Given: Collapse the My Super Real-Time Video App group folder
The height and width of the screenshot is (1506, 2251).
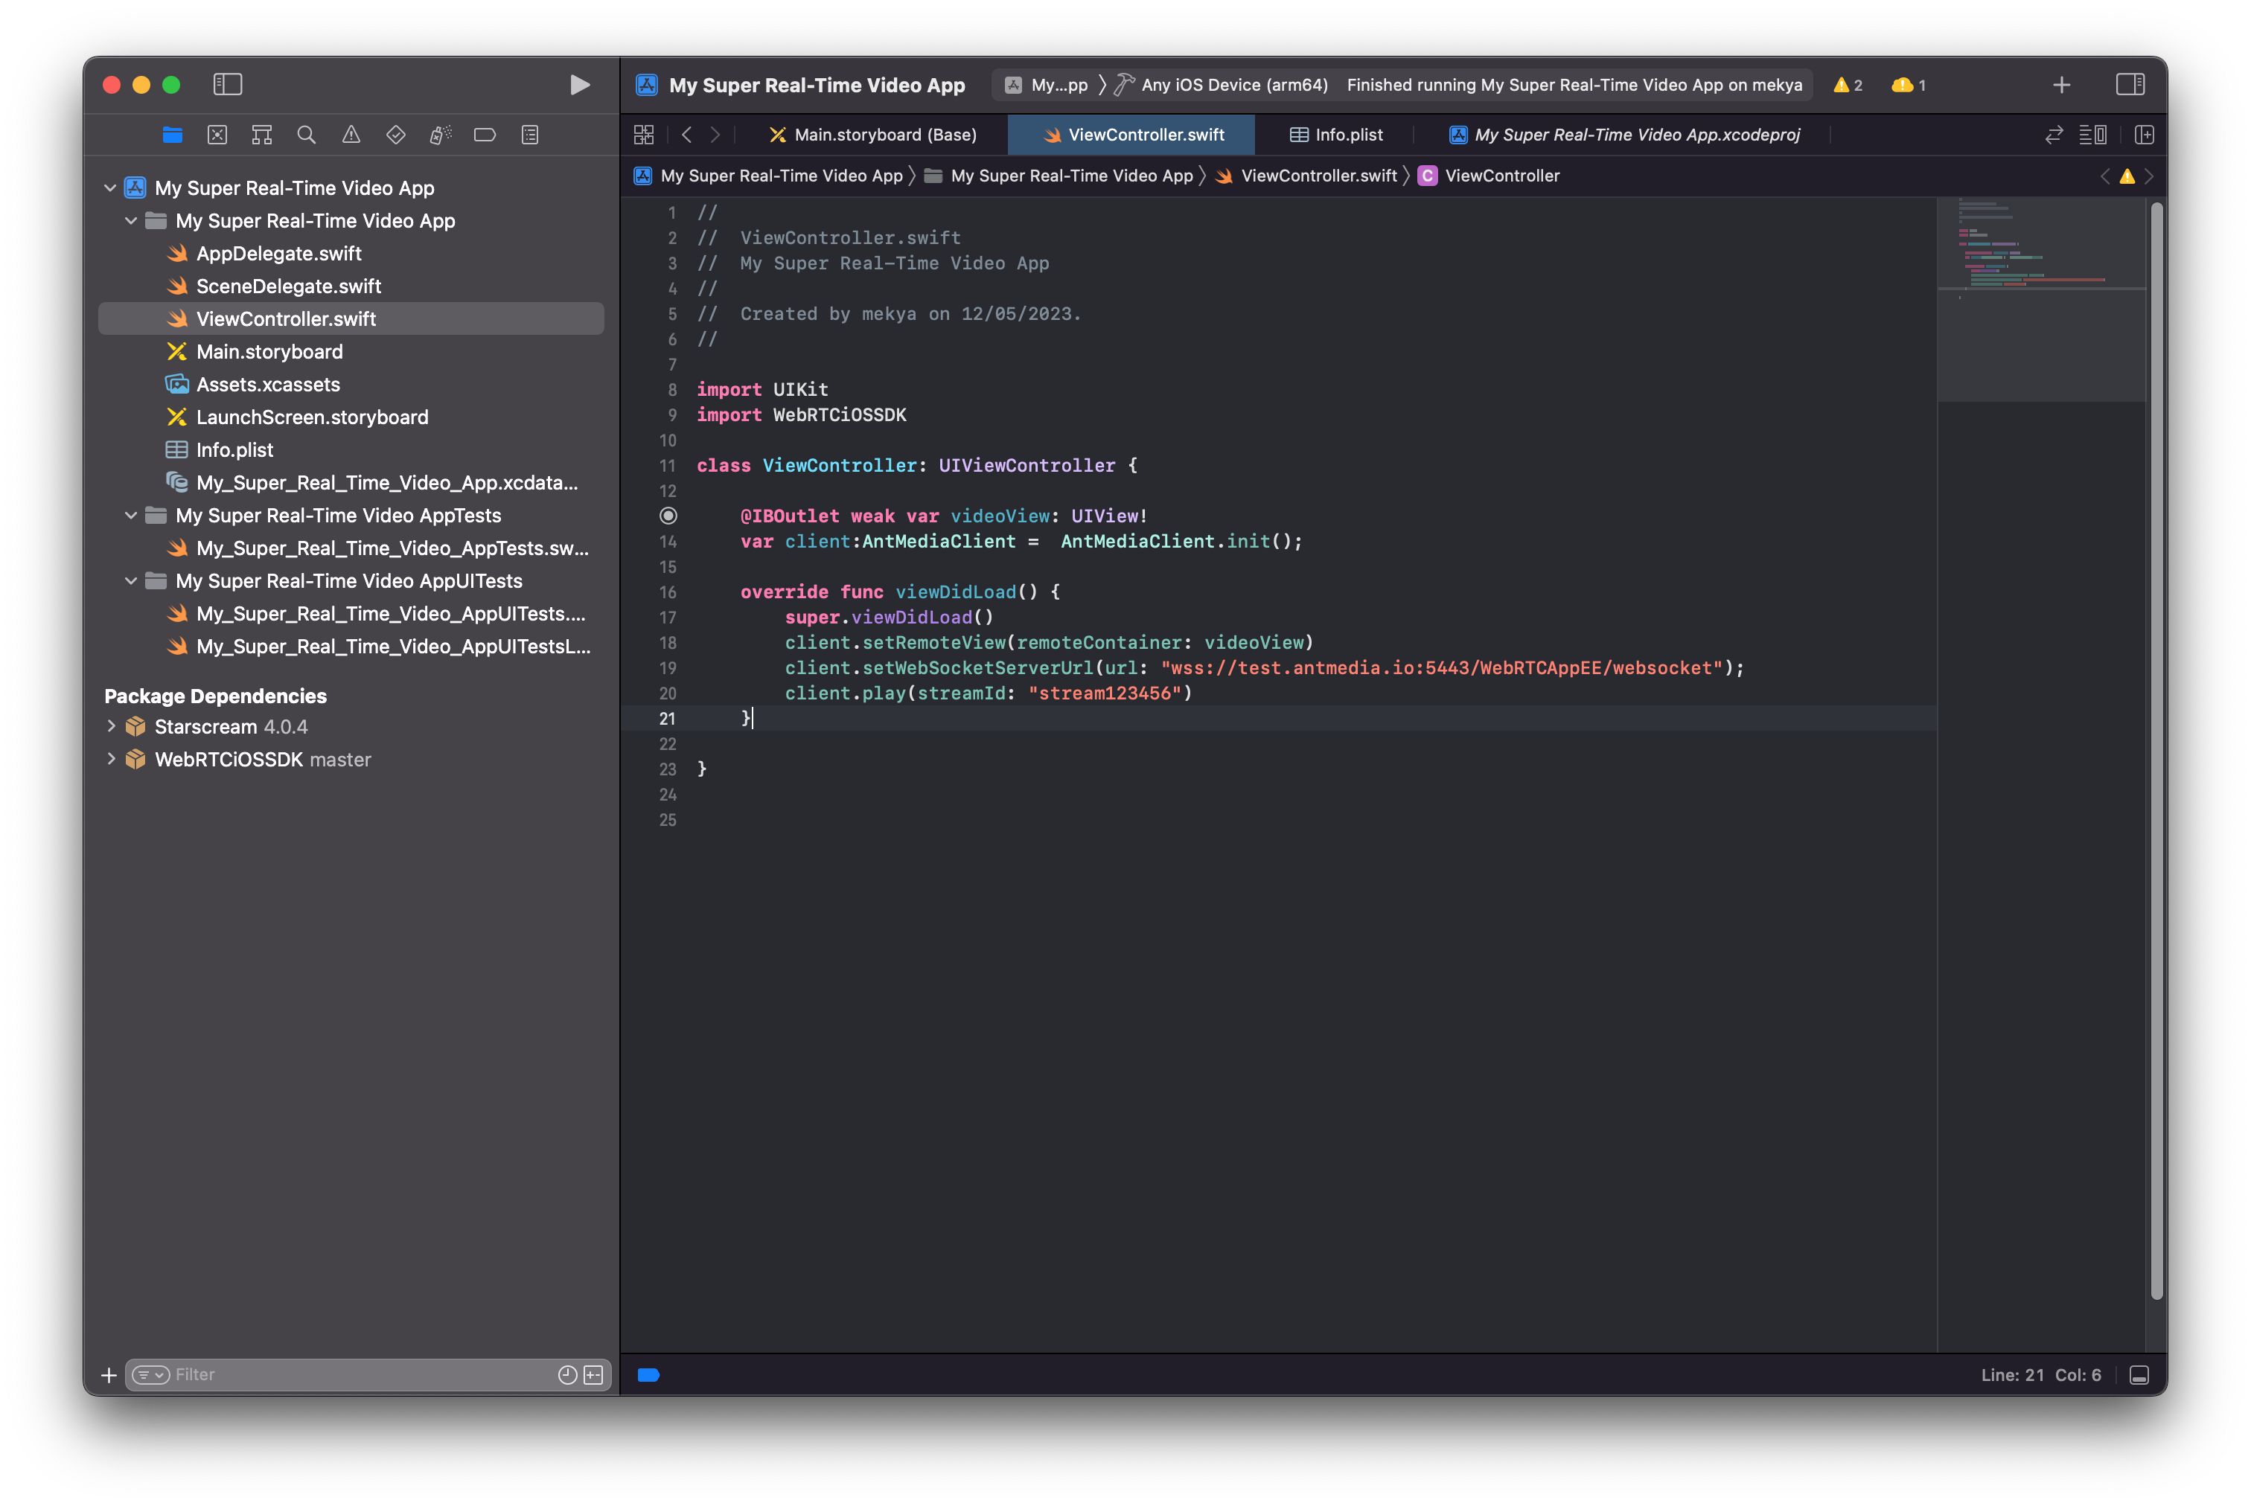Looking at the screenshot, I should (132, 221).
